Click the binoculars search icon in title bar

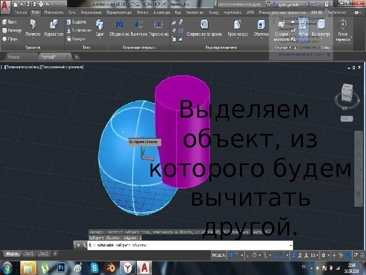point(269,4)
